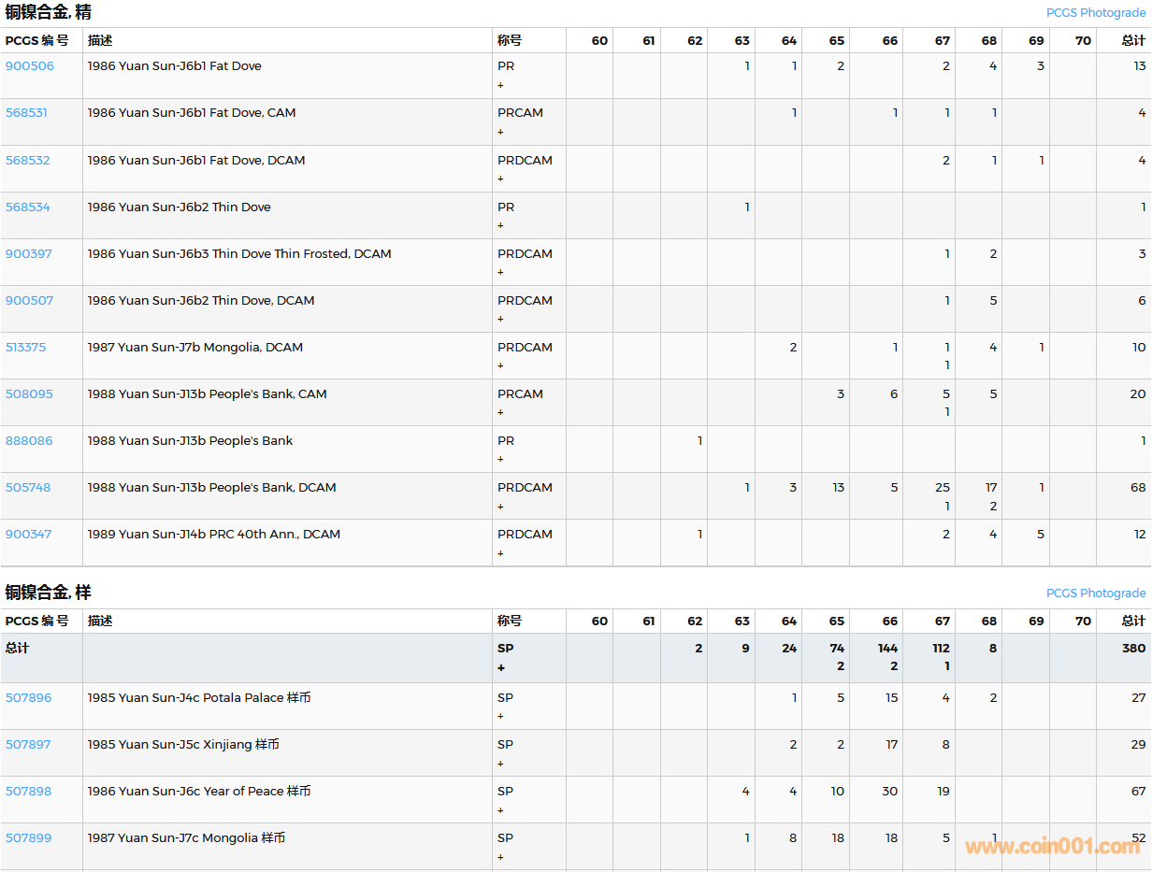Expand plus under PRDCAM in 505748 row
The height and width of the screenshot is (872, 1152).
coord(500,507)
